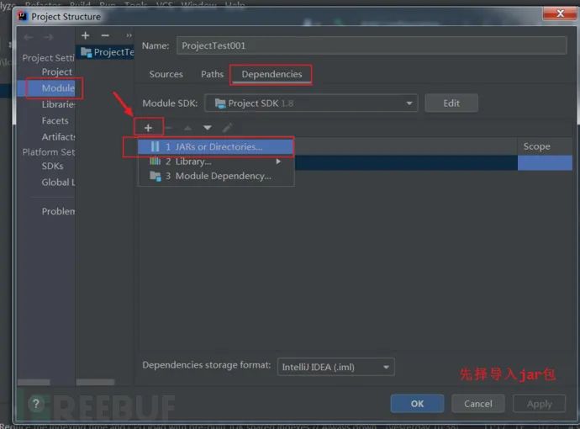The height and width of the screenshot is (429, 580).
Task: Switch to the Paths tab
Action: point(212,74)
